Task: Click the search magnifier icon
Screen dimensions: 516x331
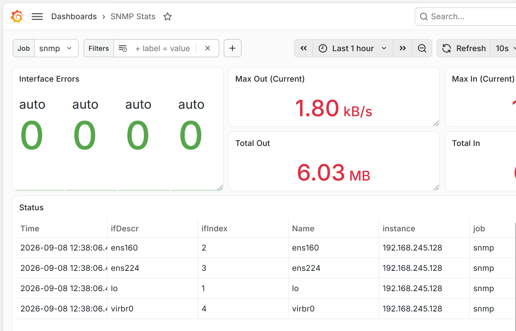Action: (x=424, y=17)
